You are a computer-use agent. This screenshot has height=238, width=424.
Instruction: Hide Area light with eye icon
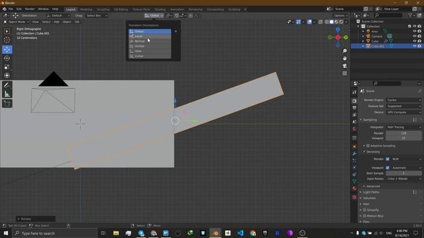(415, 31)
